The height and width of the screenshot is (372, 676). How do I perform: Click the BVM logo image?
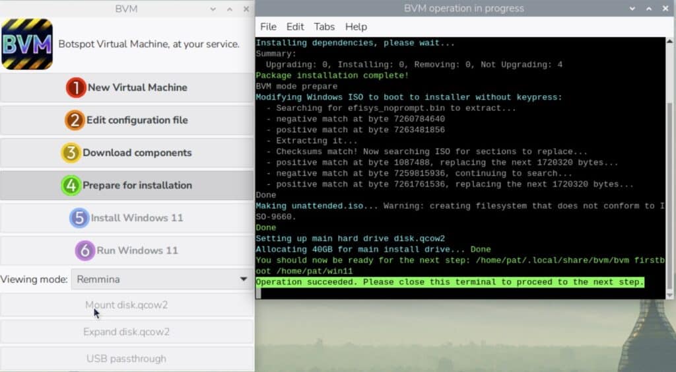tap(27, 44)
